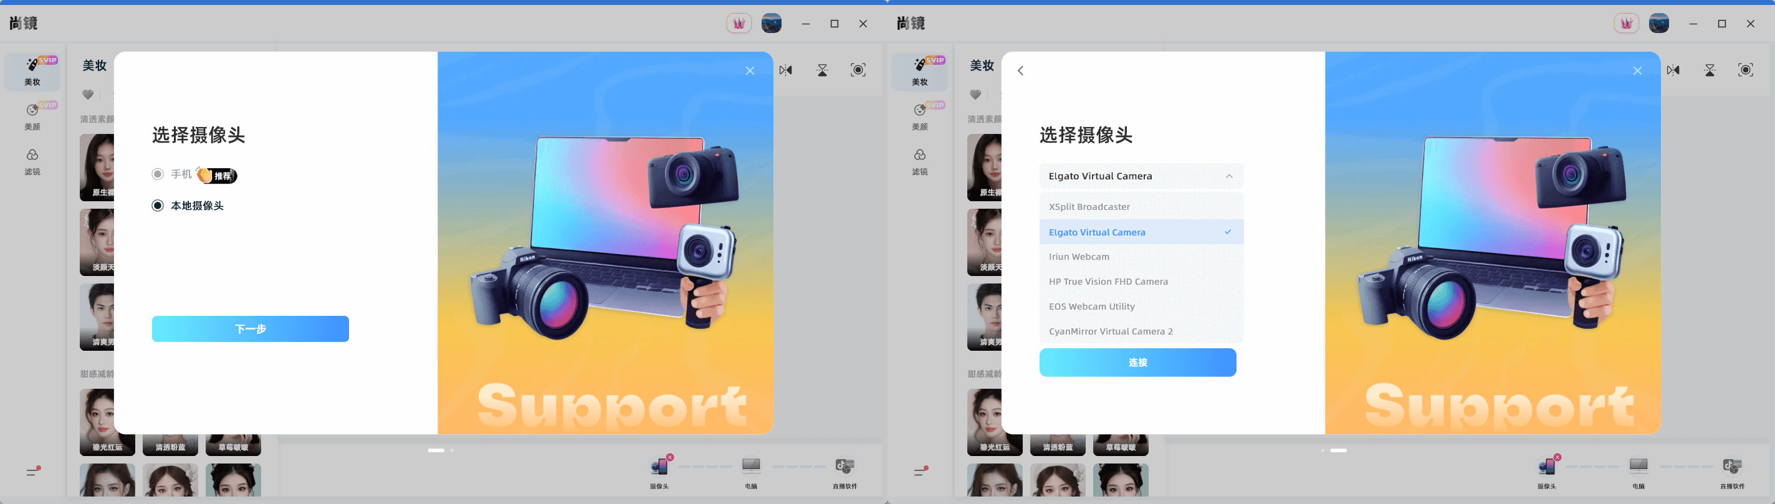Choose HP True Vision FHD Camera
This screenshot has width=1775, height=504.
(1141, 282)
